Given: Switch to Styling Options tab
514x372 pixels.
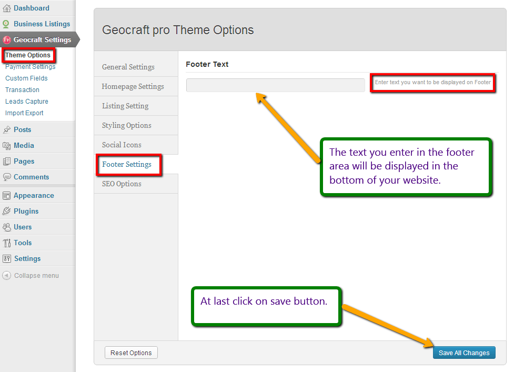Looking at the screenshot, I should 136,125.
